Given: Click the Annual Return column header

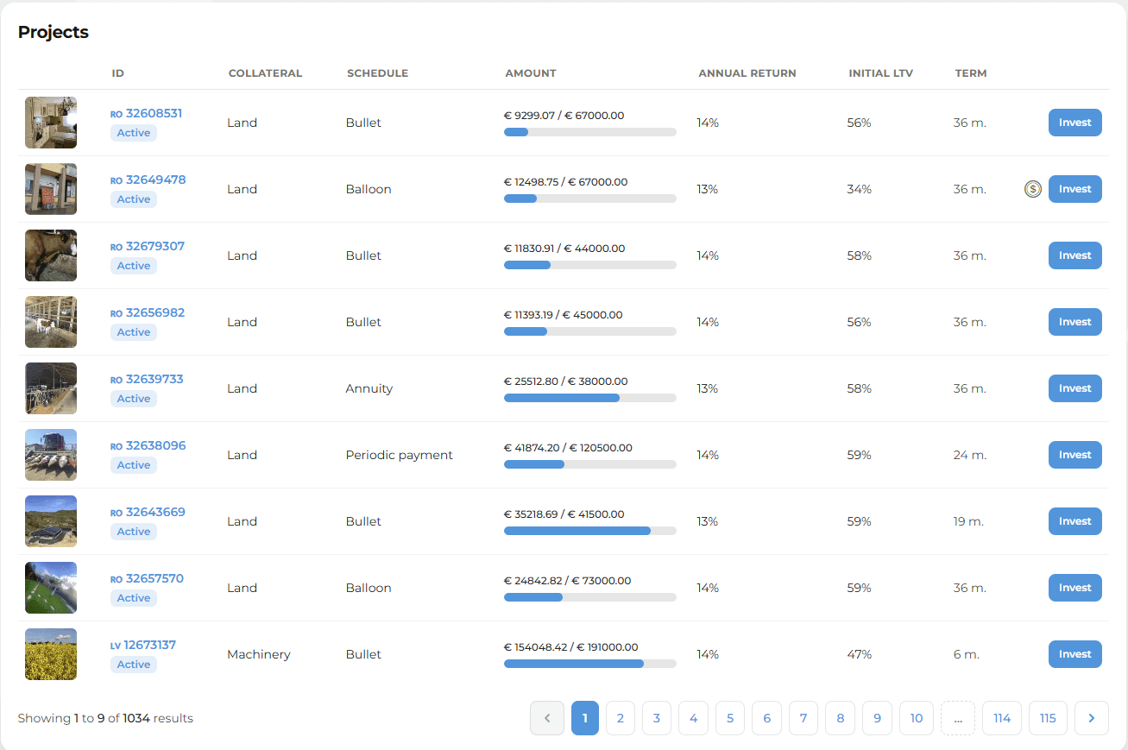Looking at the screenshot, I should point(747,73).
